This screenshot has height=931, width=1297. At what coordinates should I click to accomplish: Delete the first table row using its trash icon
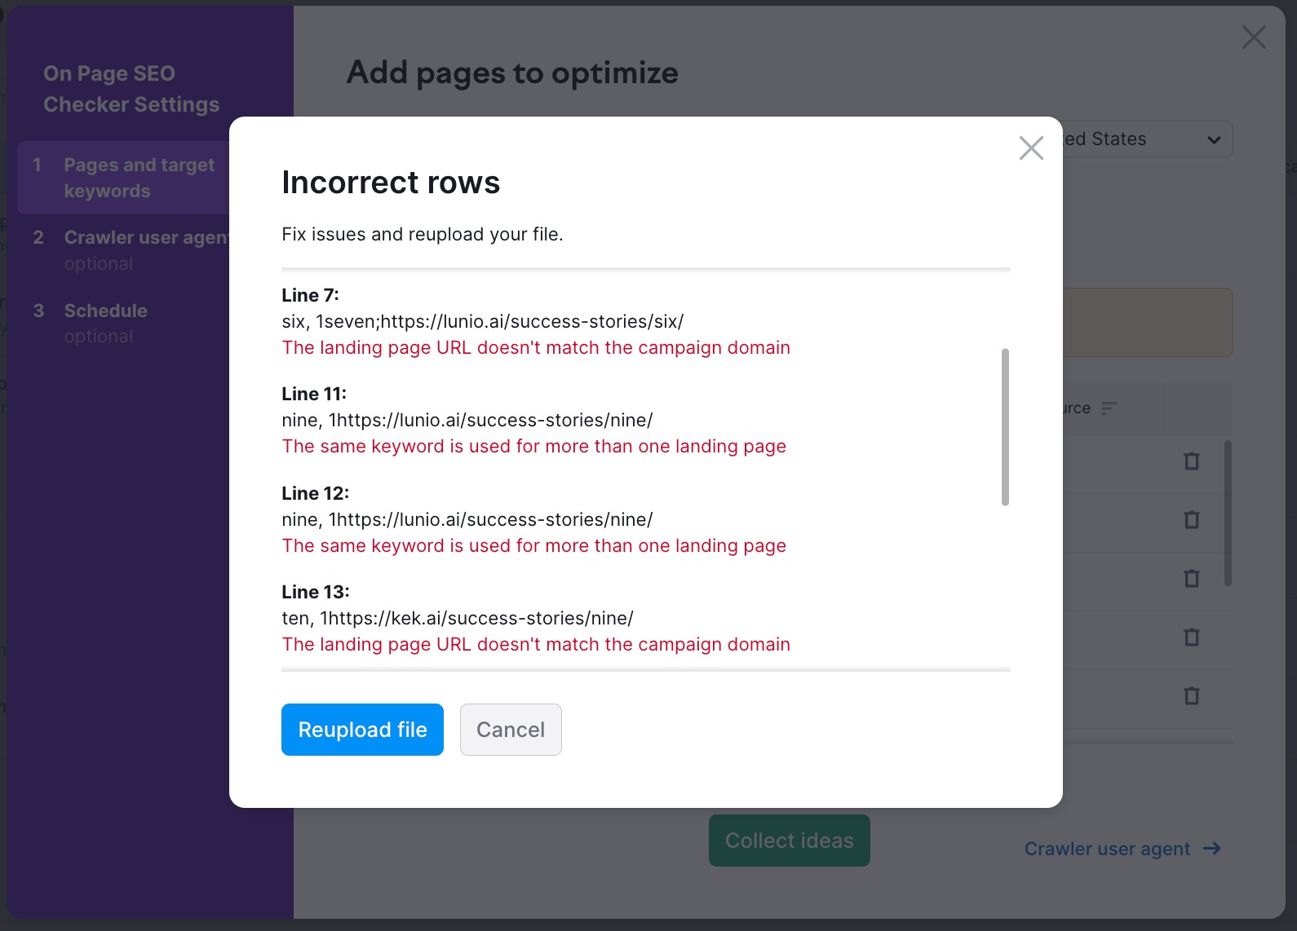tap(1191, 461)
